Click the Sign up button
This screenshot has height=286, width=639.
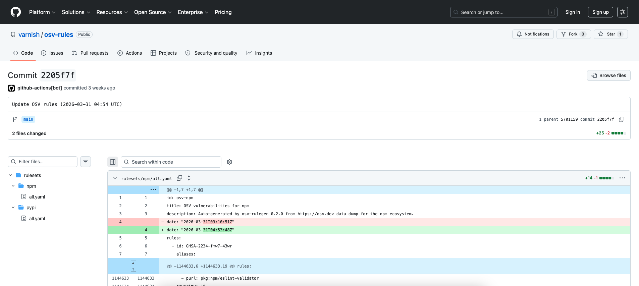point(600,12)
